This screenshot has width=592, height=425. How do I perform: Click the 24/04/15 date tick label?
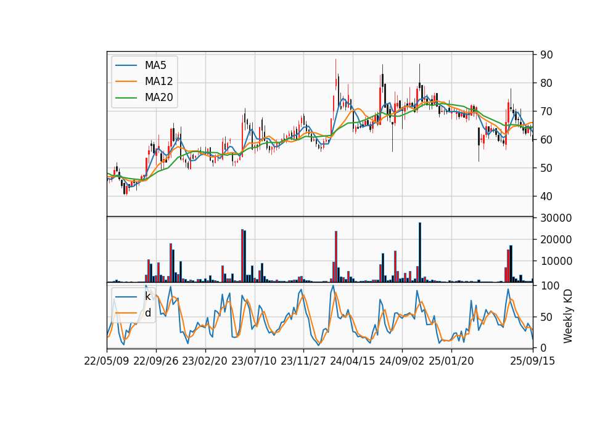tap(353, 361)
